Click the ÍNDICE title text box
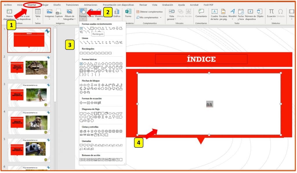297x173 pixels. click(201, 59)
